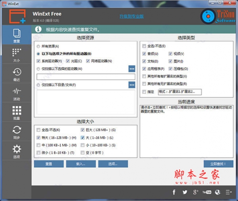Click the 载入... load button

81,164
